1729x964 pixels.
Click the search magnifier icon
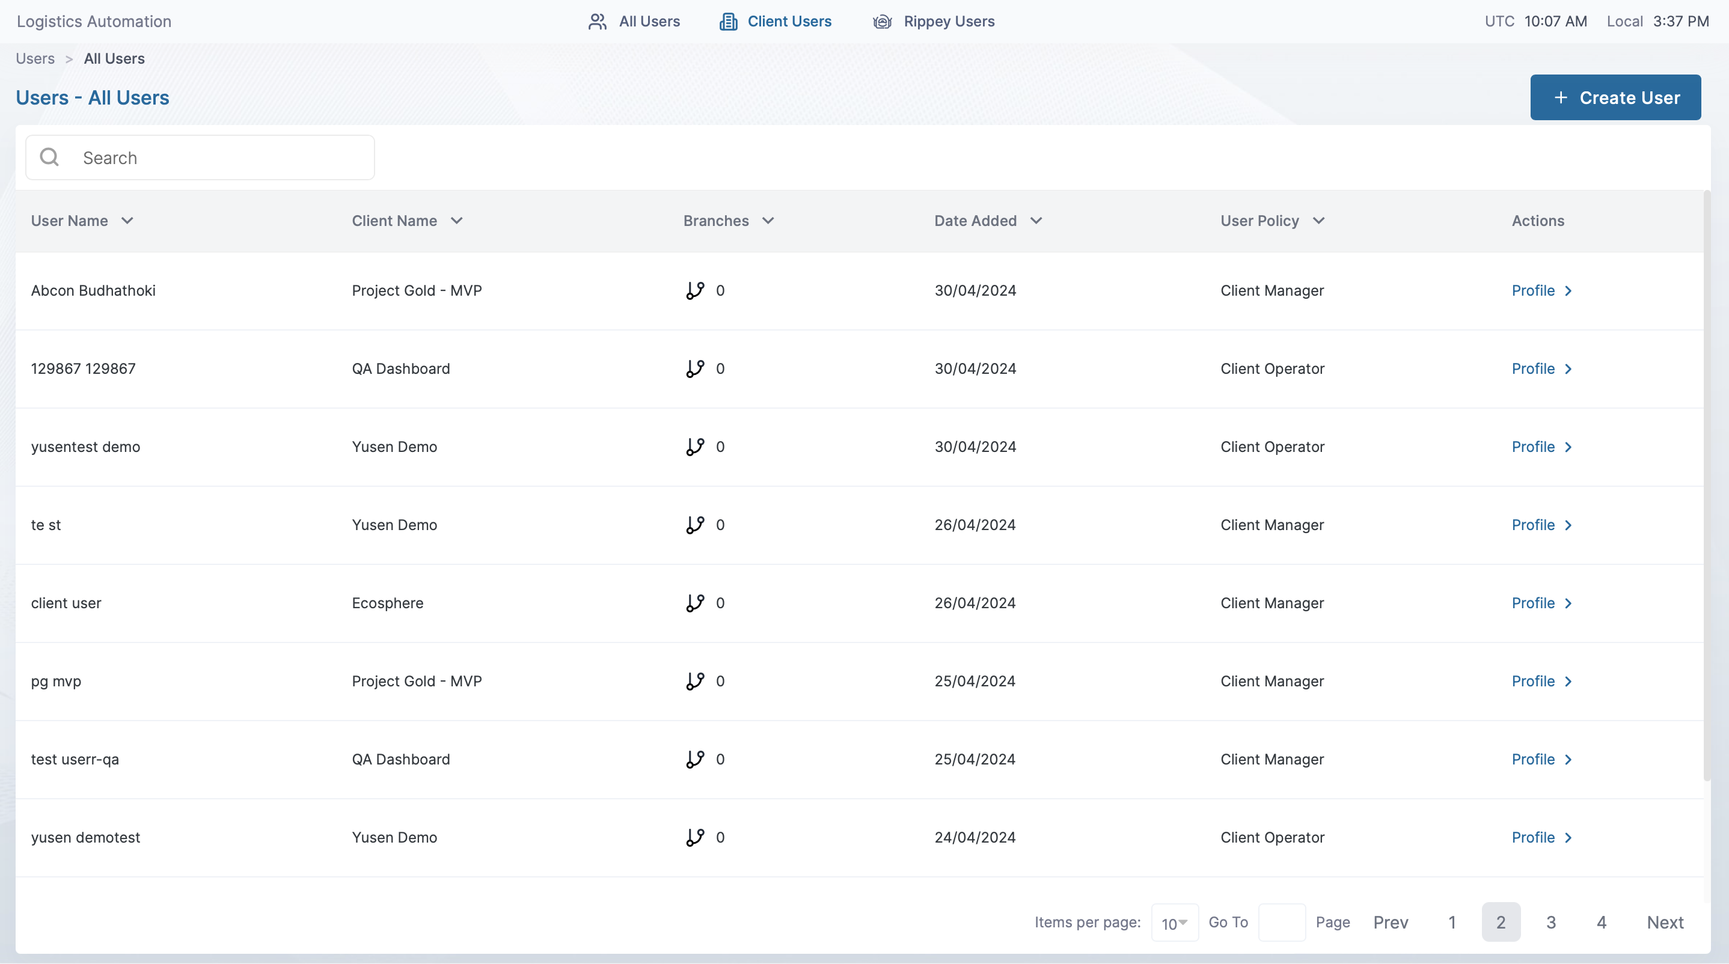point(49,157)
